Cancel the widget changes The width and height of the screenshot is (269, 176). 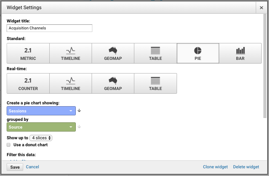pyautogui.click(x=32, y=167)
